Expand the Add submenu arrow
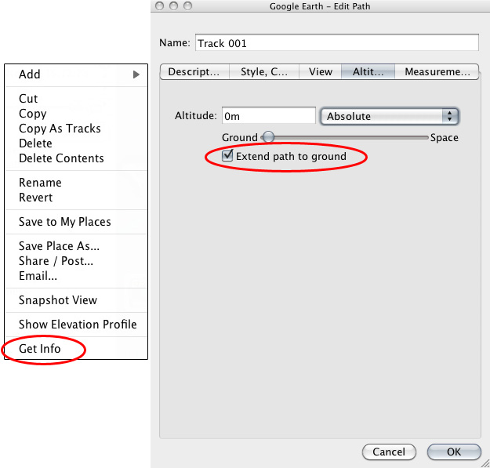The width and height of the screenshot is (490, 468). click(x=136, y=74)
